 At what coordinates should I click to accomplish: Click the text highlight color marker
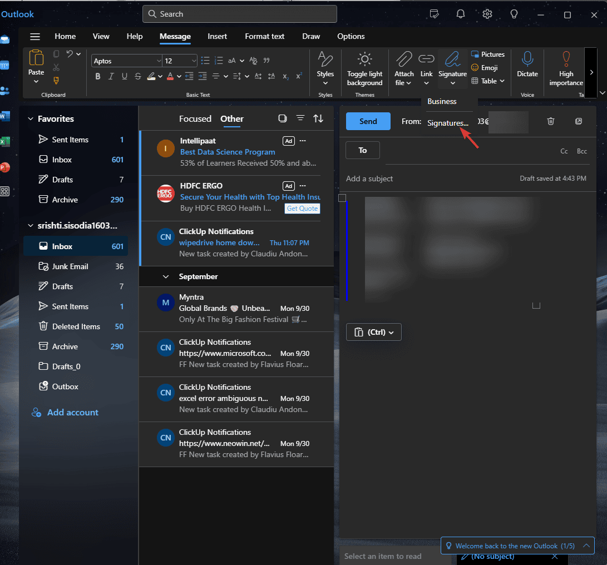coord(151,76)
